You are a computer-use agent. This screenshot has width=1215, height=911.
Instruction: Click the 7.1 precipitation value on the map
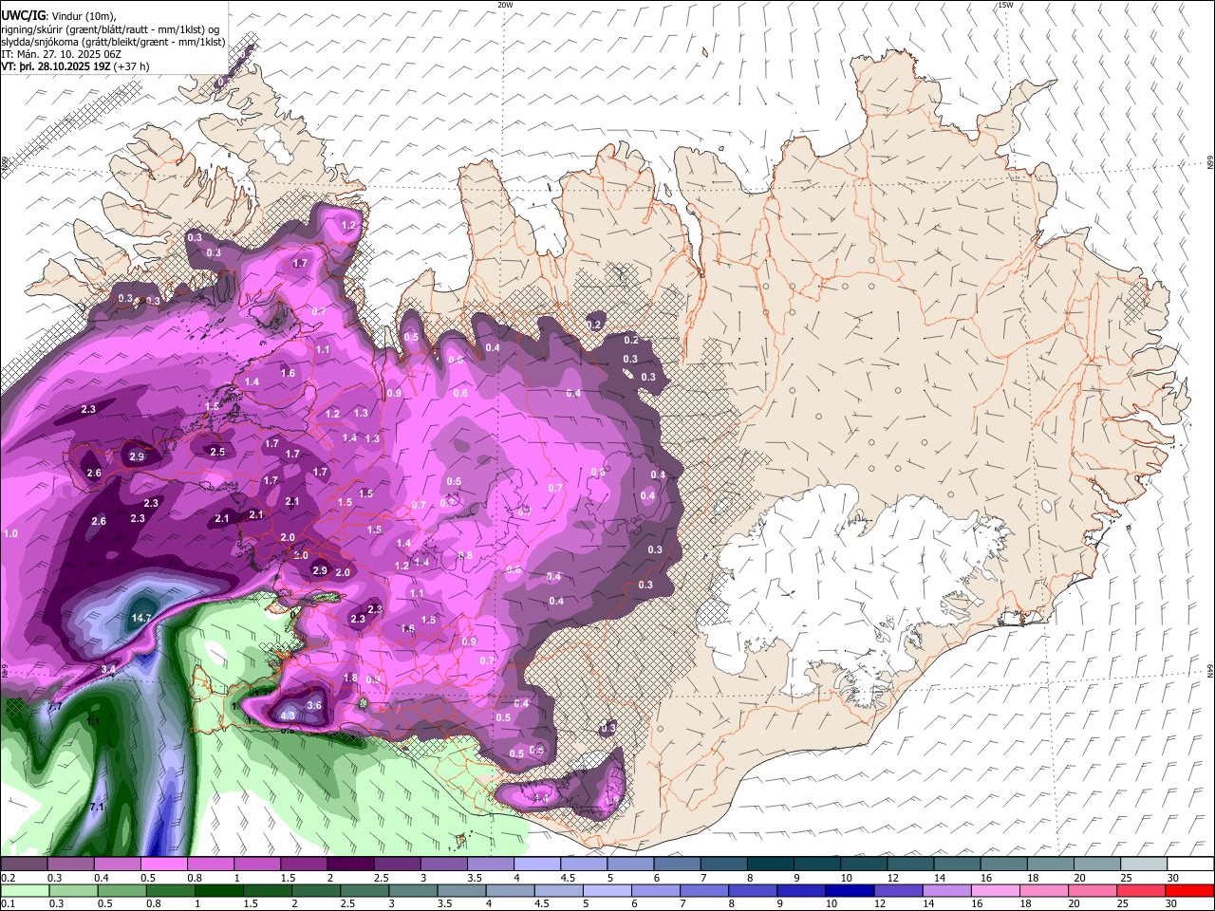pos(96,807)
